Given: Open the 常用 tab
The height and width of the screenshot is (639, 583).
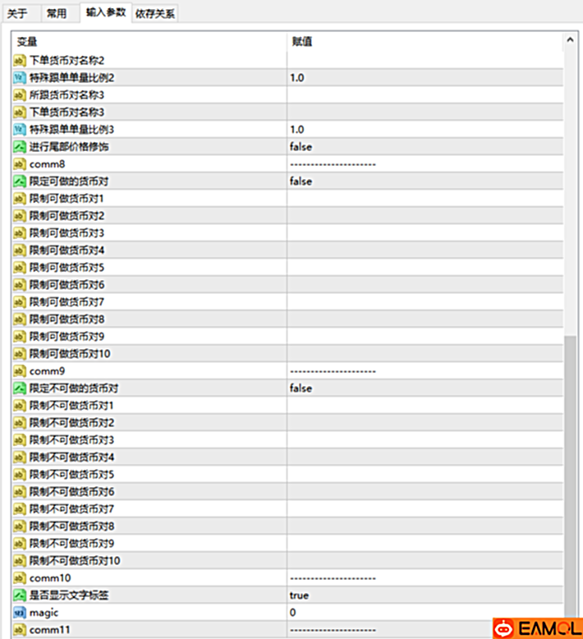Looking at the screenshot, I should click(x=57, y=13).
